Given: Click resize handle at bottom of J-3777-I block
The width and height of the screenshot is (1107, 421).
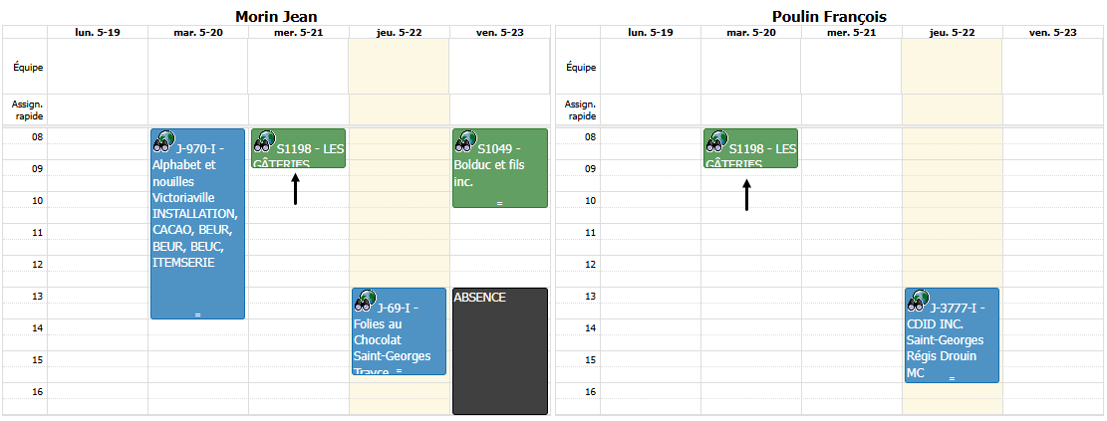Looking at the screenshot, I should (x=952, y=378).
